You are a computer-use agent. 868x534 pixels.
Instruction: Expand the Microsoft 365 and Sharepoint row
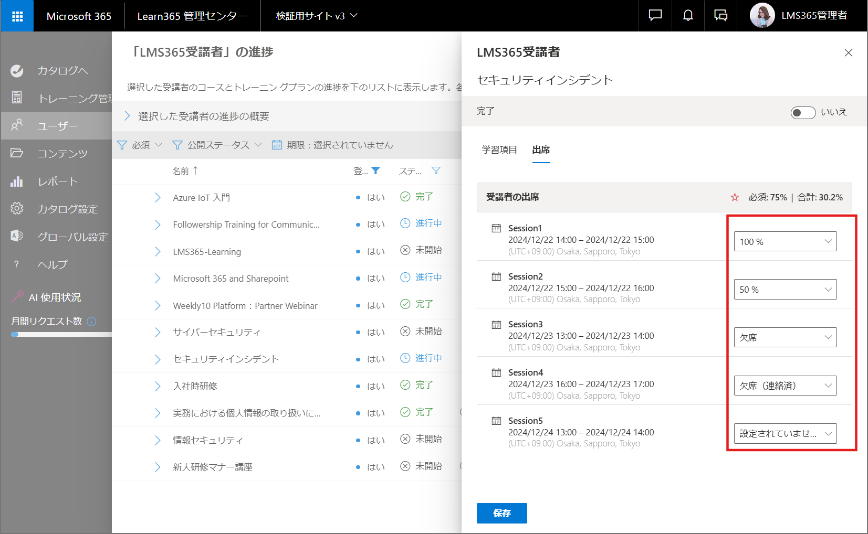tap(158, 279)
